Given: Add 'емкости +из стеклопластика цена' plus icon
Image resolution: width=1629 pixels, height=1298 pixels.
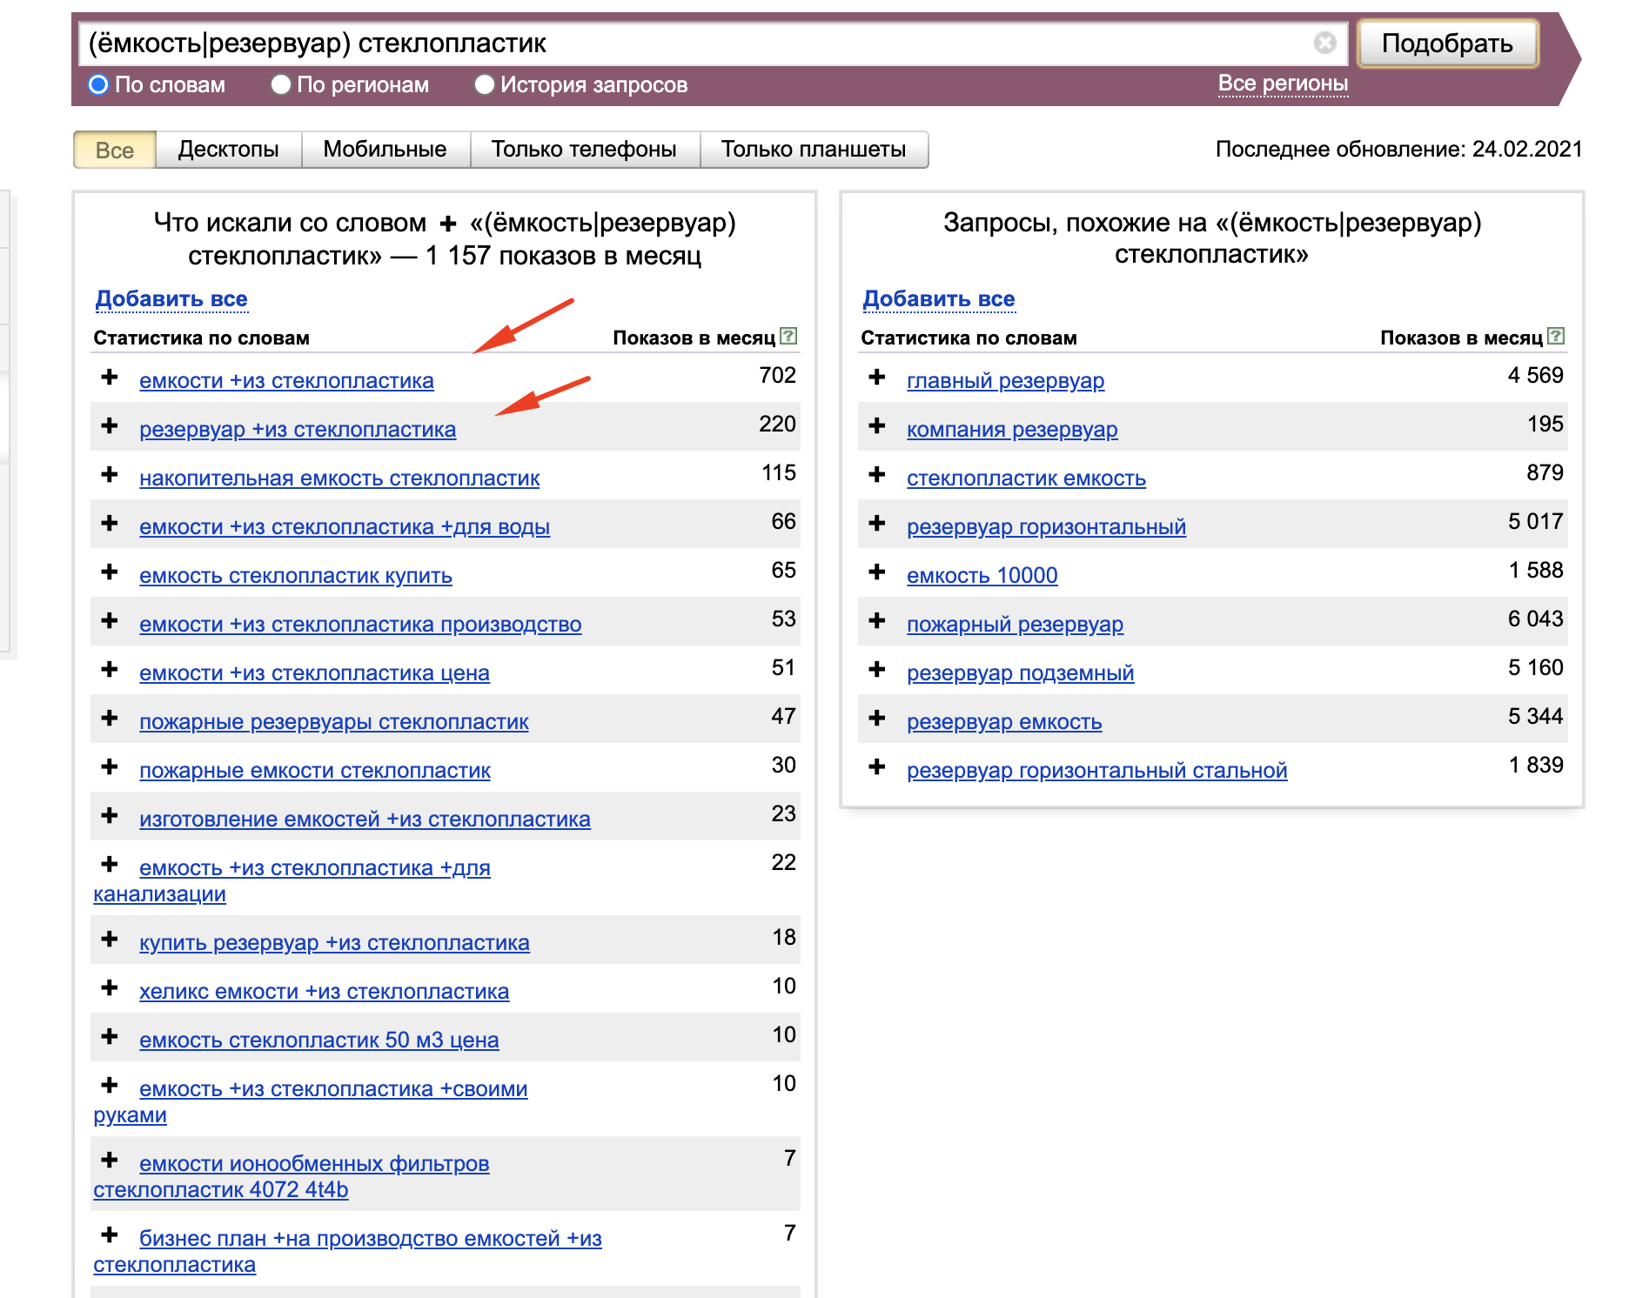Looking at the screenshot, I should (x=110, y=670).
